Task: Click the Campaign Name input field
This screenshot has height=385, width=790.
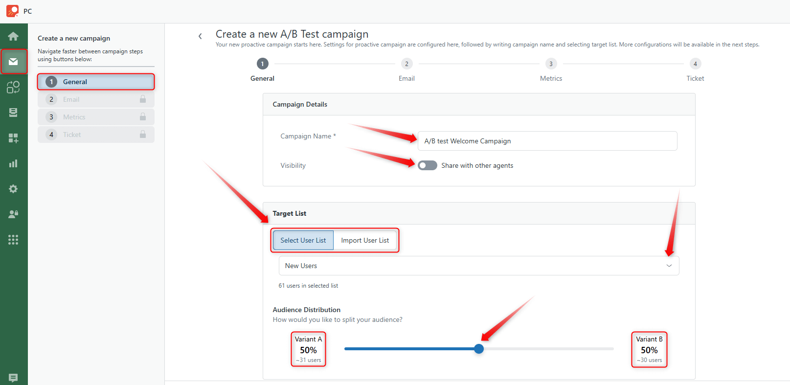Action: pos(547,141)
